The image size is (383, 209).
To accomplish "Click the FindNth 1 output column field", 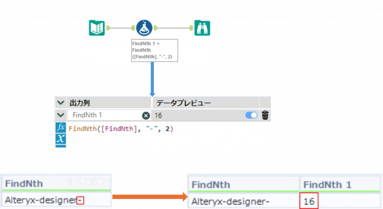I will 105,116.
